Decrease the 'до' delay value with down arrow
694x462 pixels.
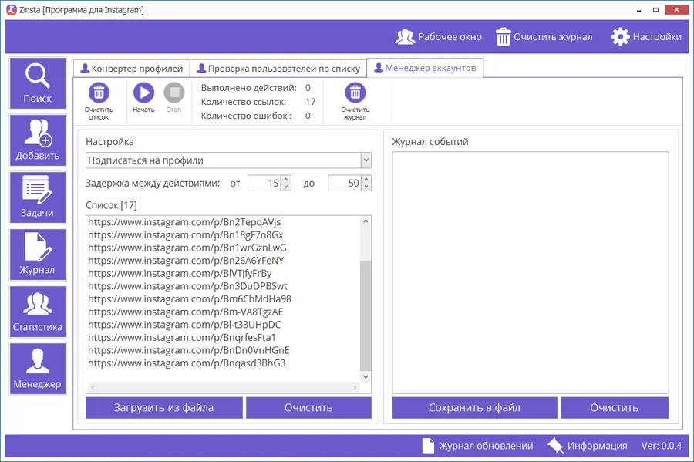[366, 187]
